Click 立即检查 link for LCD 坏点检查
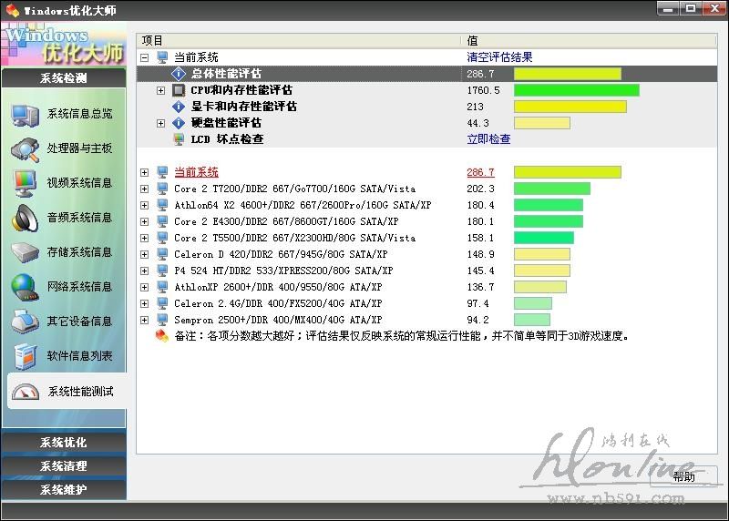Image resolution: width=729 pixels, height=521 pixels. [x=488, y=139]
